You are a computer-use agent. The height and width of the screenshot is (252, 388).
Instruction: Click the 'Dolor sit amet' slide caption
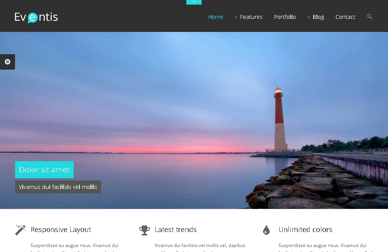pos(44,170)
